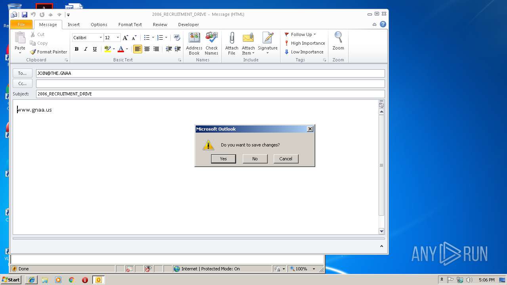Click the Outlook taskbar icon

coord(98,280)
